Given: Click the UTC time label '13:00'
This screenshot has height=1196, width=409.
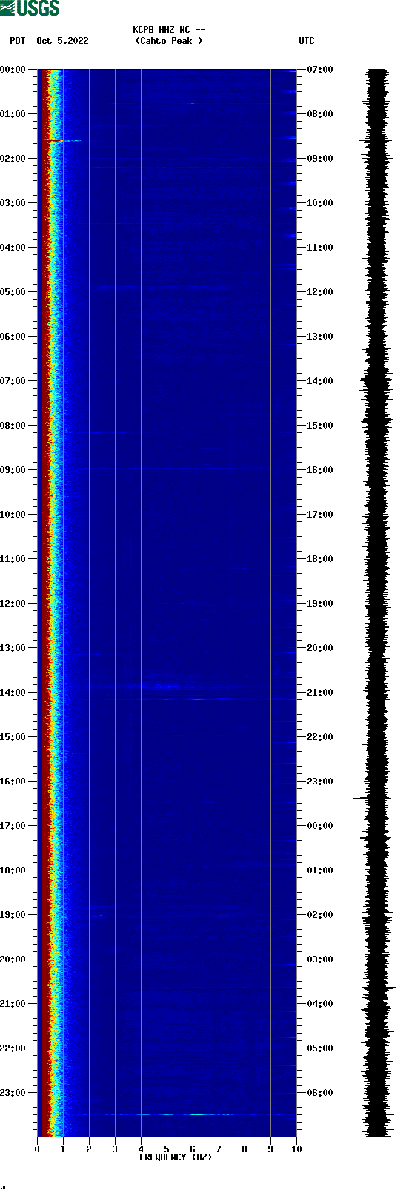Looking at the screenshot, I should [320, 337].
